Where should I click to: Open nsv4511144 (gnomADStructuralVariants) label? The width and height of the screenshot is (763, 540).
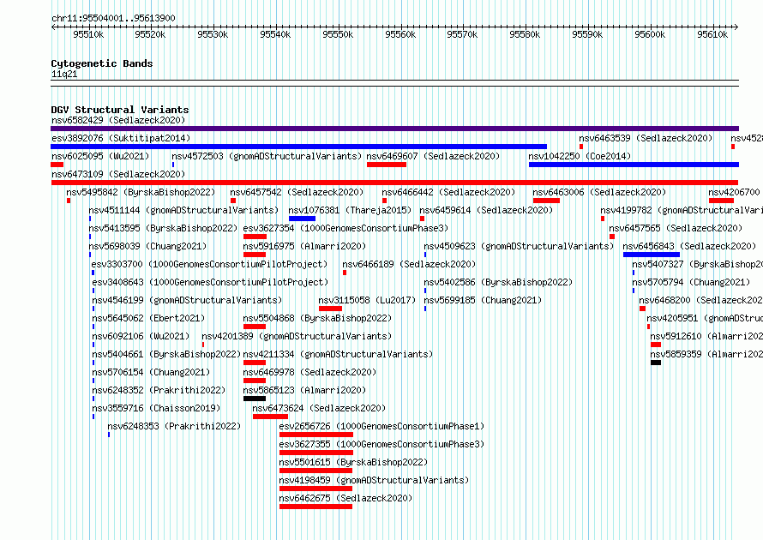click(x=184, y=210)
